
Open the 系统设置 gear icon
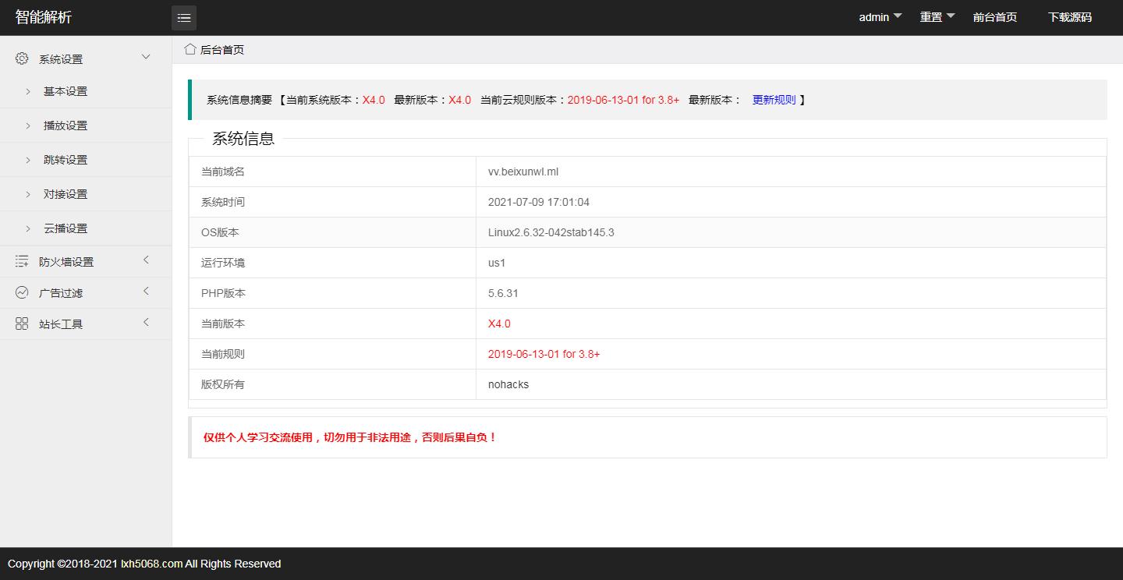pos(21,57)
